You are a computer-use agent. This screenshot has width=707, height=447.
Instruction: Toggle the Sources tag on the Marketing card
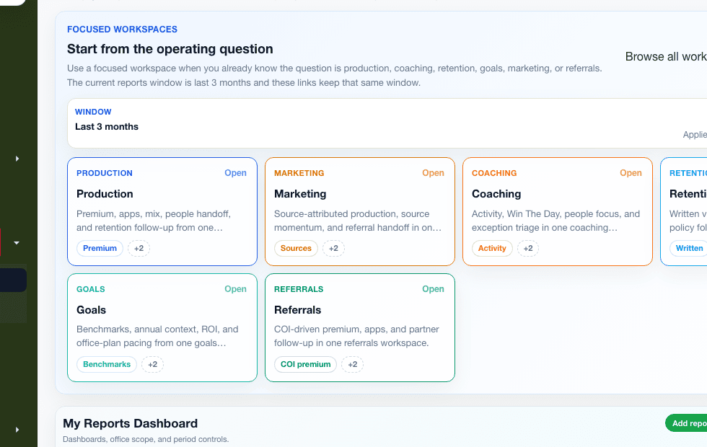296,248
